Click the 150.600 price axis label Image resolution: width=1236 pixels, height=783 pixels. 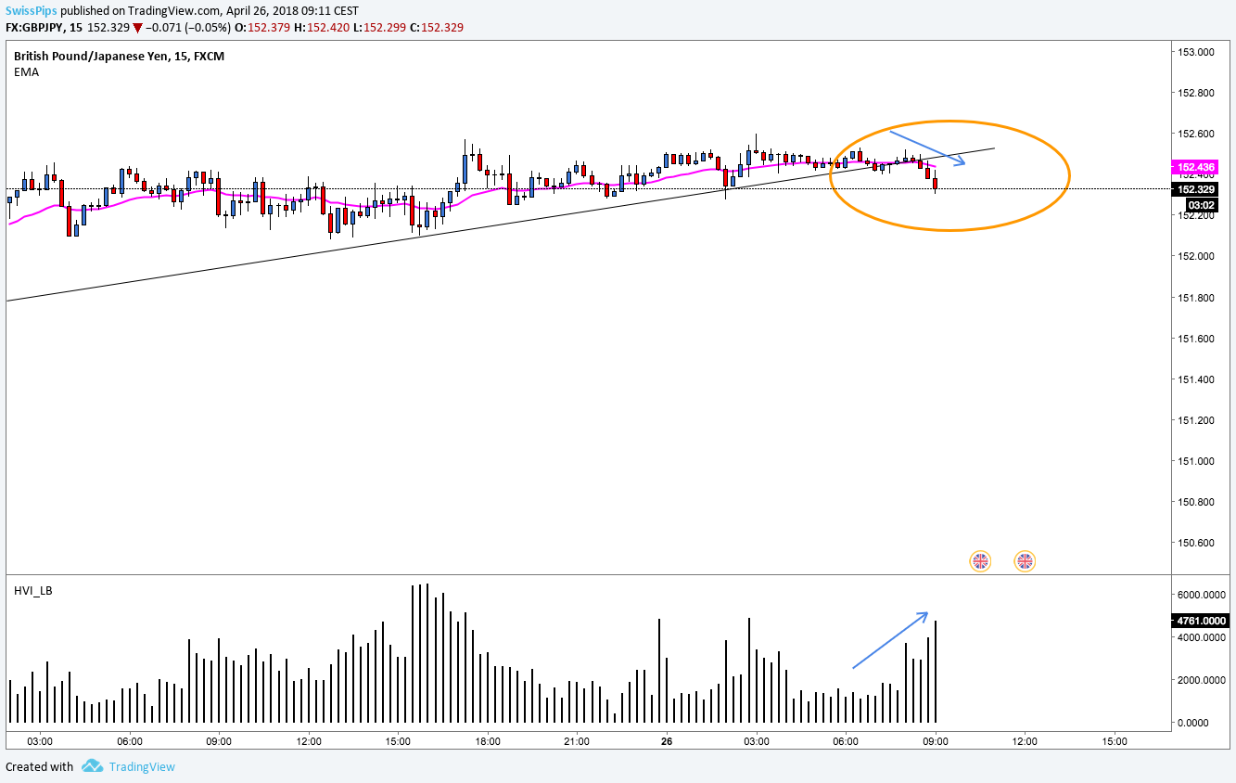point(1196,543)
